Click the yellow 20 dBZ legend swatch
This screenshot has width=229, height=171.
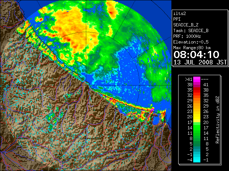point(197,117)
